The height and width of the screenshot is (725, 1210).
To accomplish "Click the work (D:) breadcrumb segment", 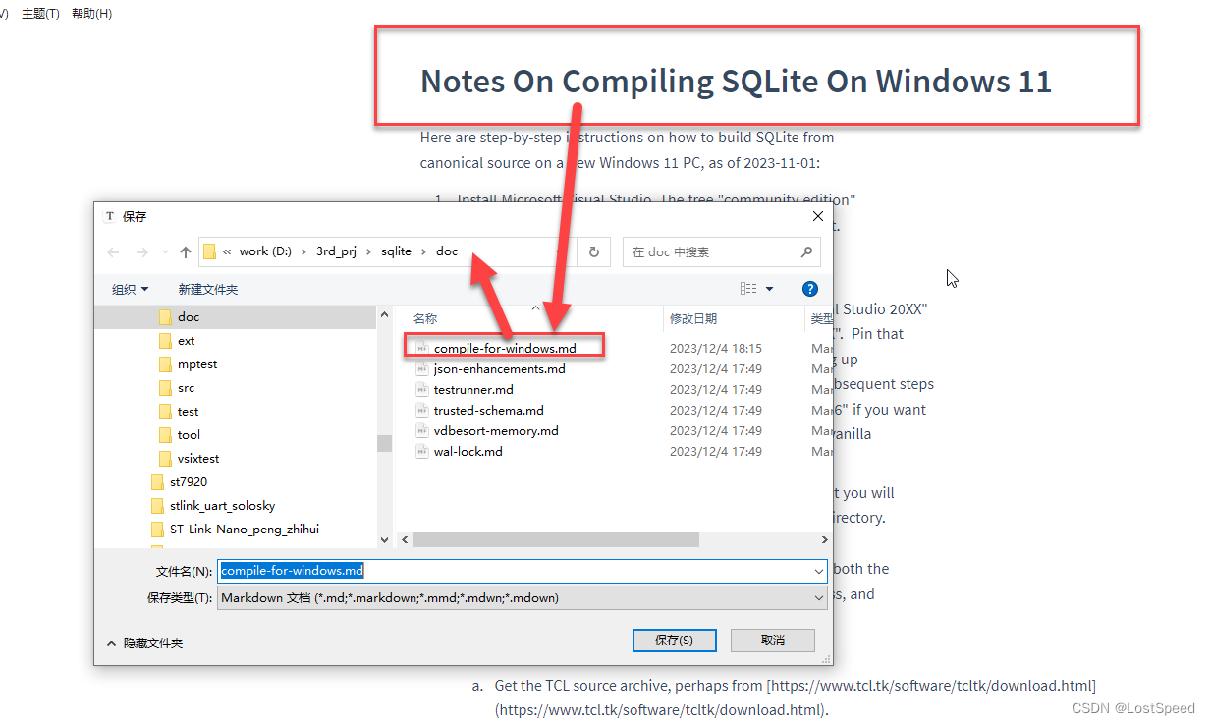I will point(265,251).
